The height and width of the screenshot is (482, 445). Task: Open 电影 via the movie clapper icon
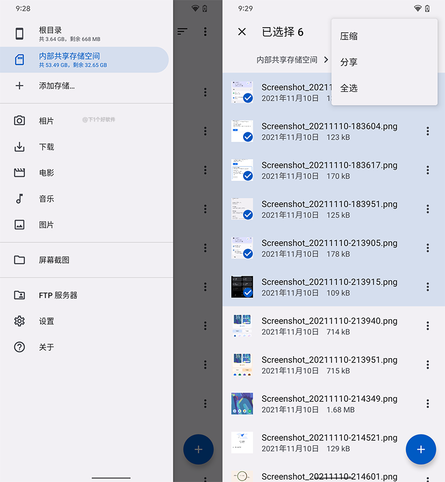pyautogui.click(x=19, y=173)
